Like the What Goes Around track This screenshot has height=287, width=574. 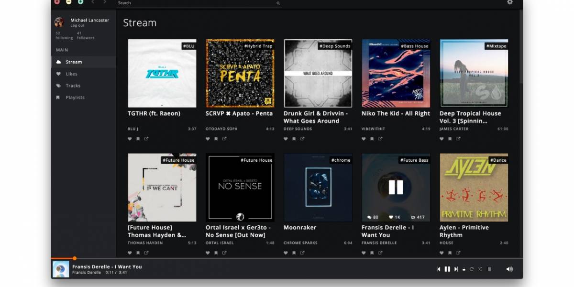pos(286,139)
